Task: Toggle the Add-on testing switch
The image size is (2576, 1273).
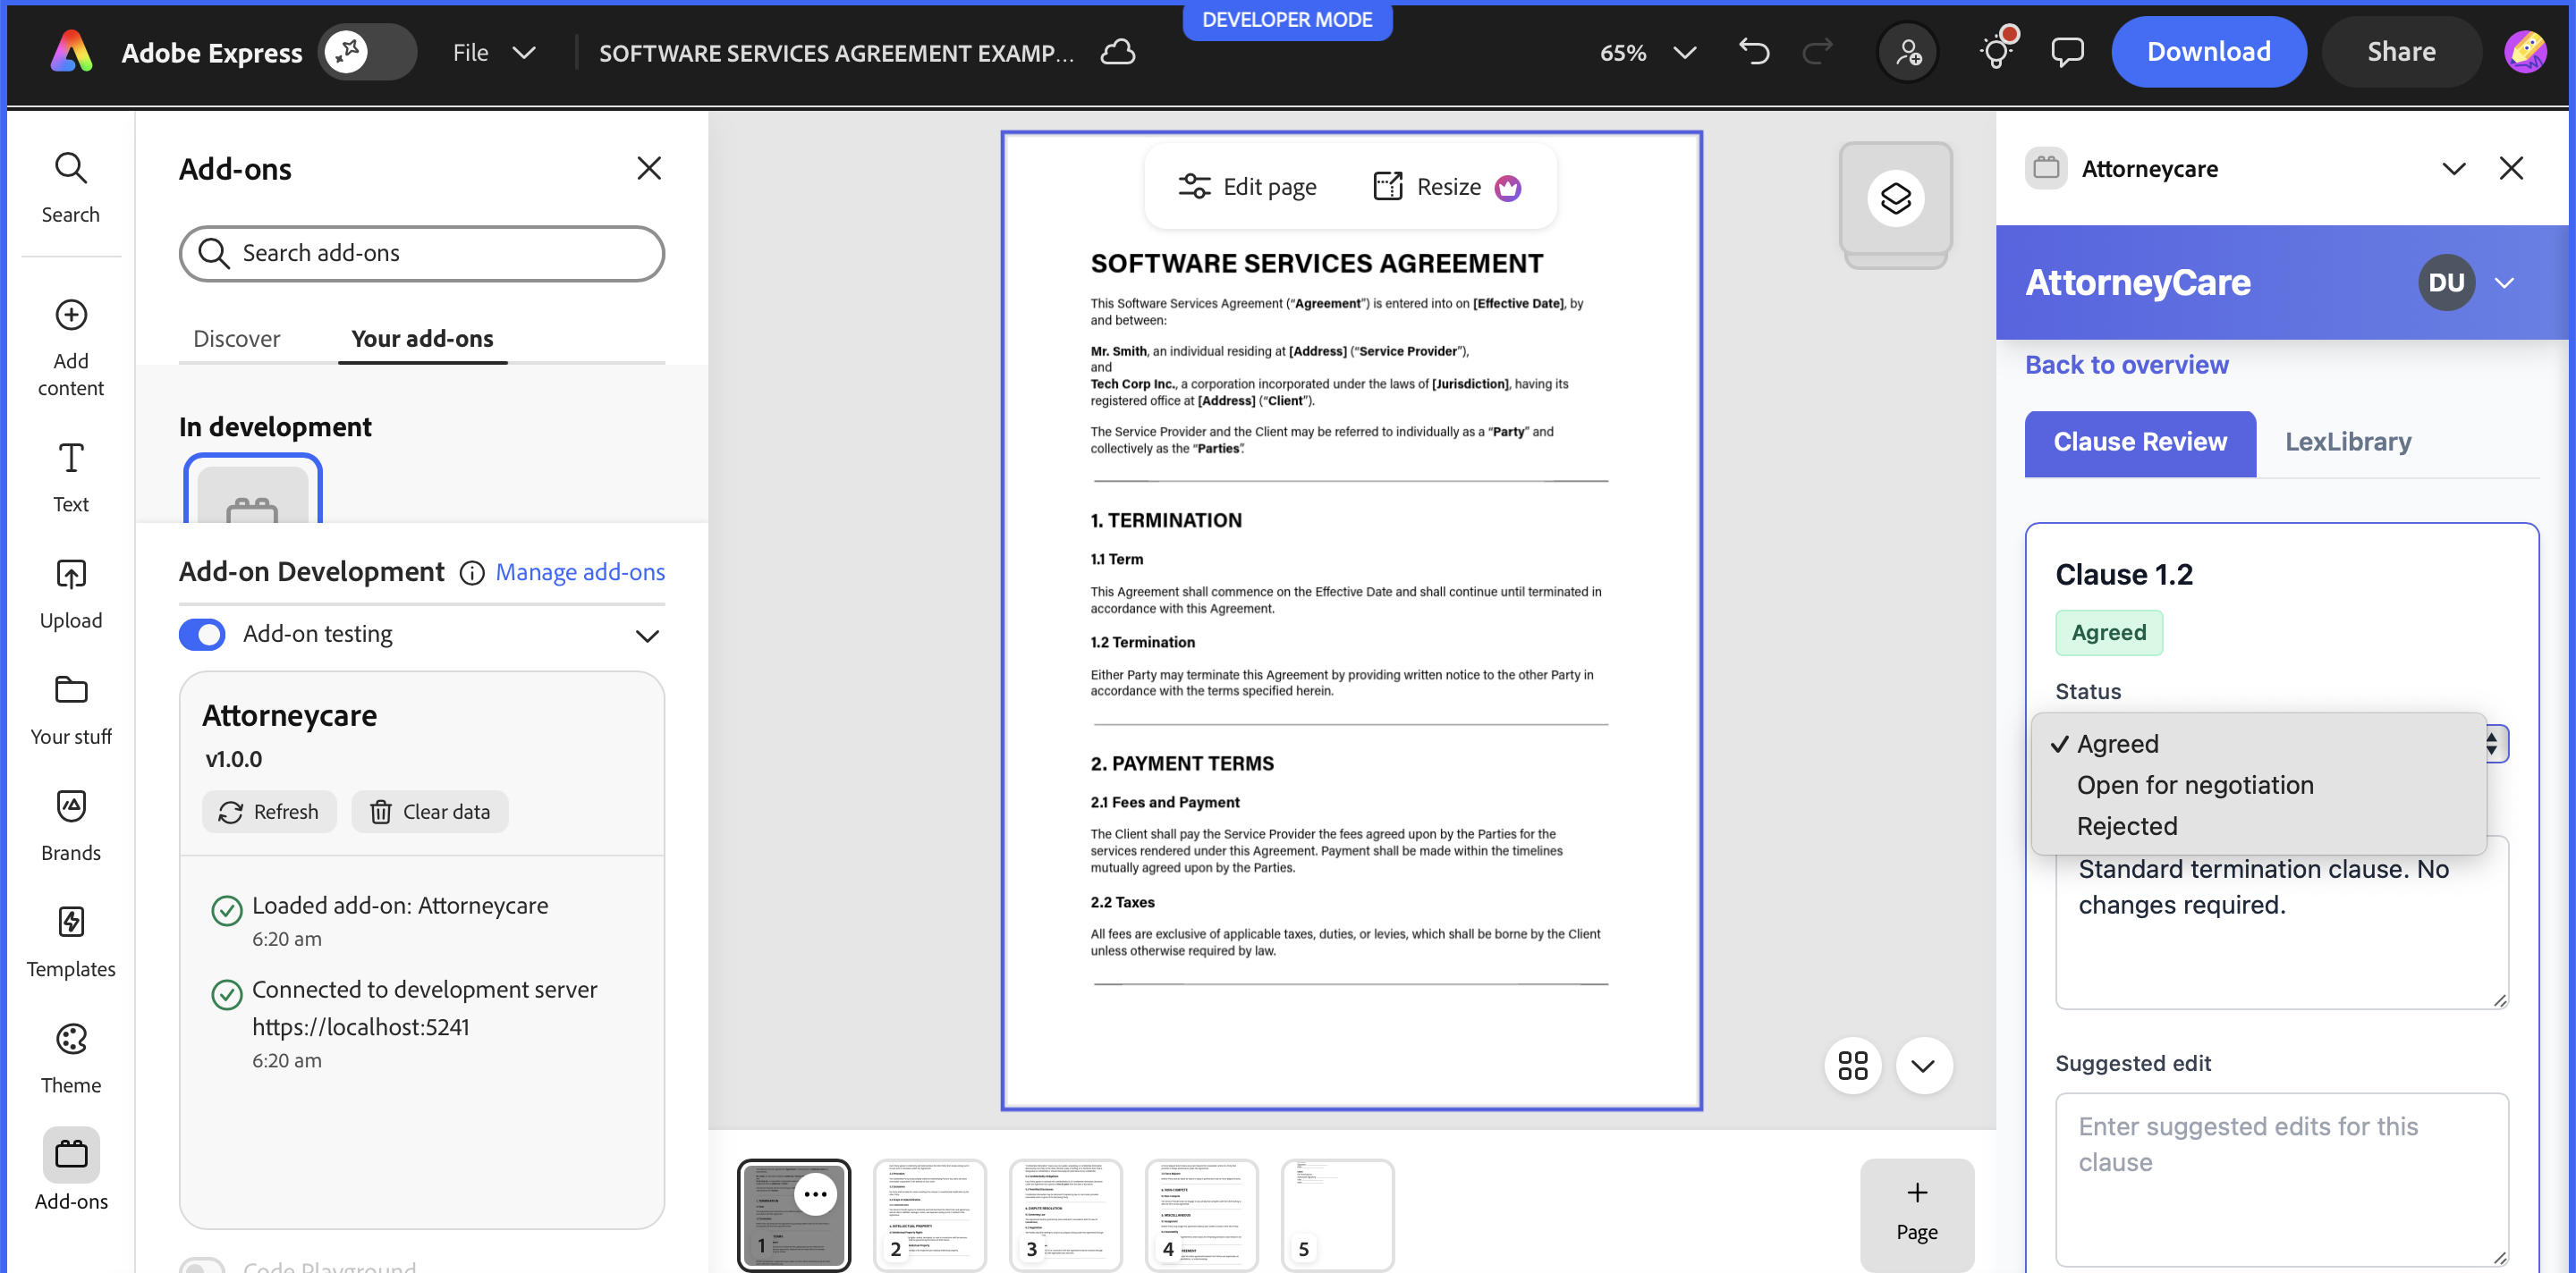Action: pos(202,635)
